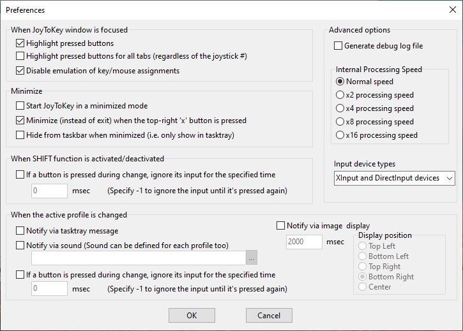Close the Preferences dialog with X
This screenshot has width=463, height=331.
tap(453, 10)
